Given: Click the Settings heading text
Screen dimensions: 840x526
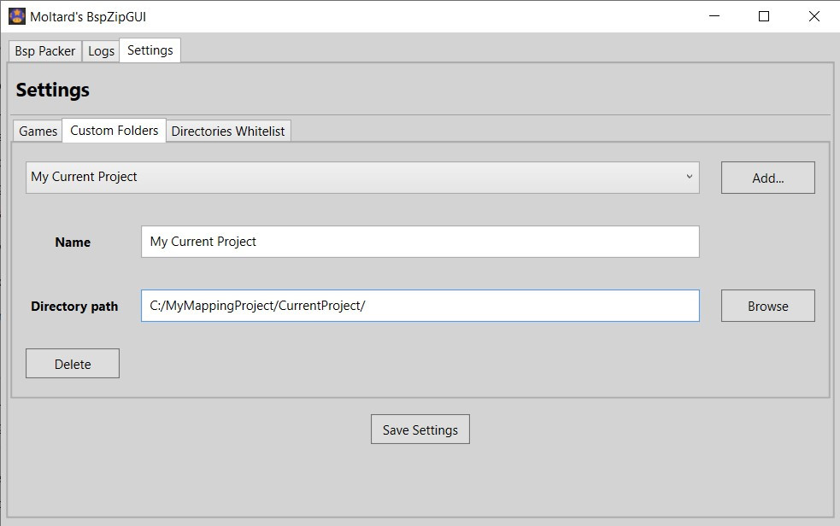Looking at the screenshot, I should click(x=52, y=89).
